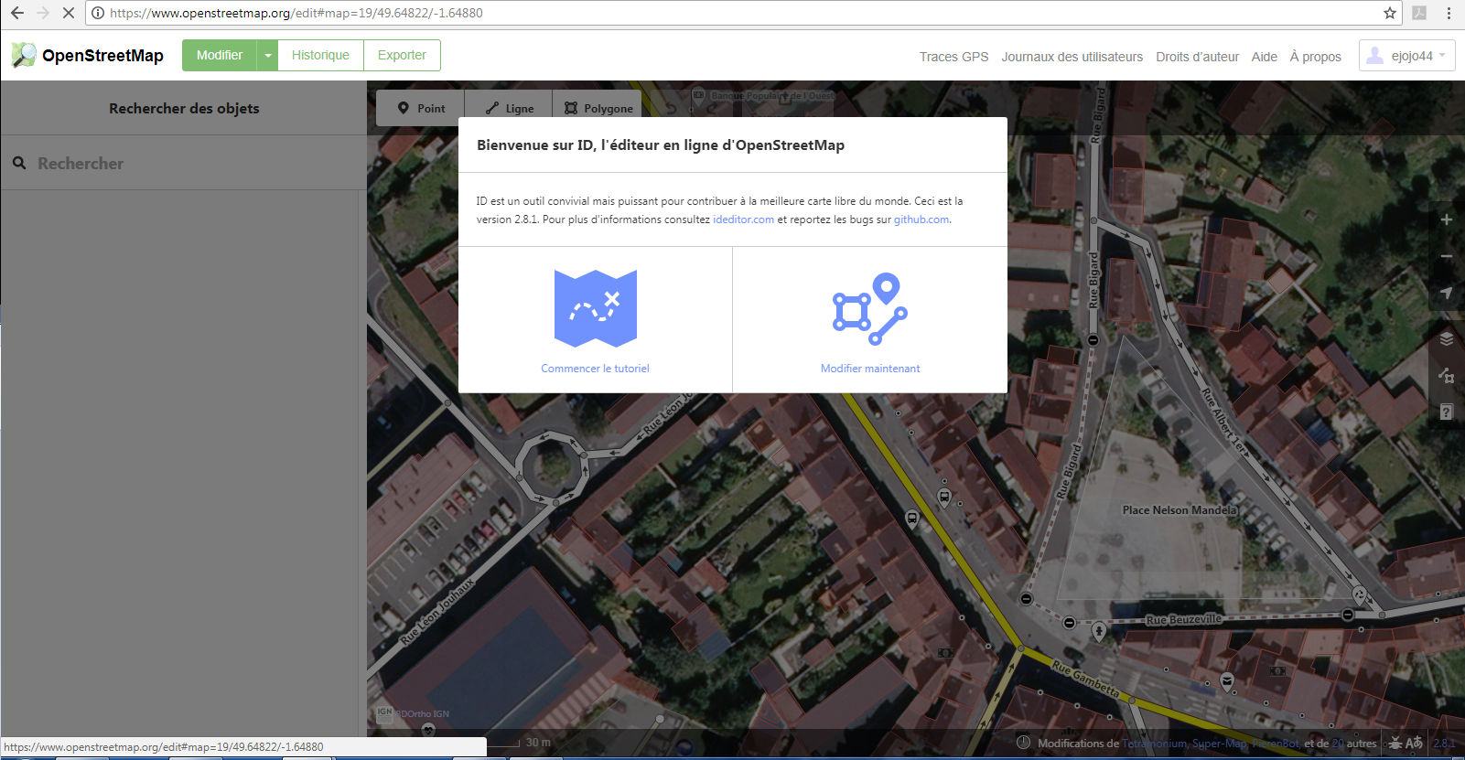Switch to the Historique tab

(x=320, y=55)
